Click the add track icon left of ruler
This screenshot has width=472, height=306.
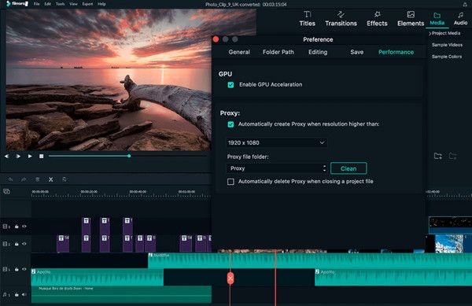pos(6,191)
